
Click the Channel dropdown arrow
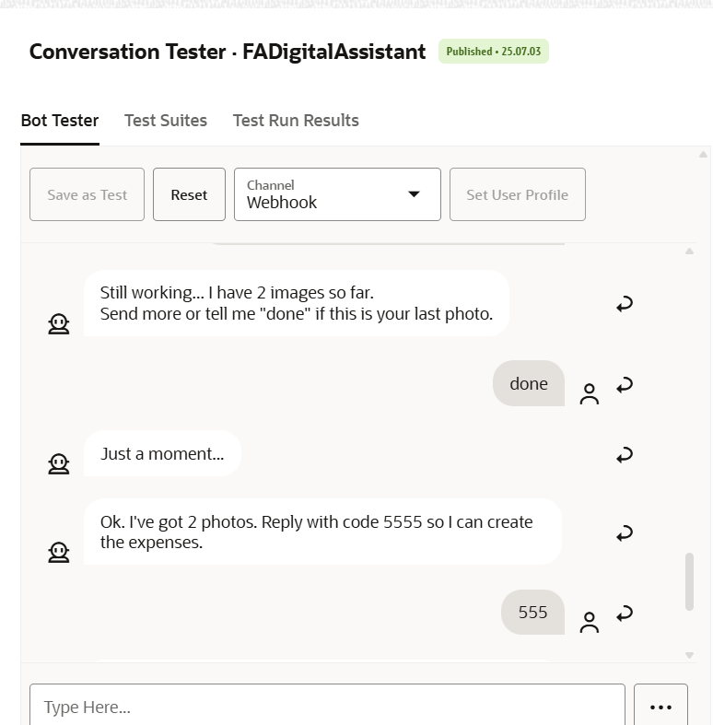(x=414, y=194)
